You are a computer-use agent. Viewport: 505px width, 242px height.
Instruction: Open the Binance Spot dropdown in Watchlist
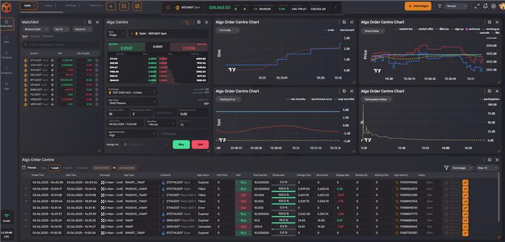pyautogui.click(x=35, y=29)
